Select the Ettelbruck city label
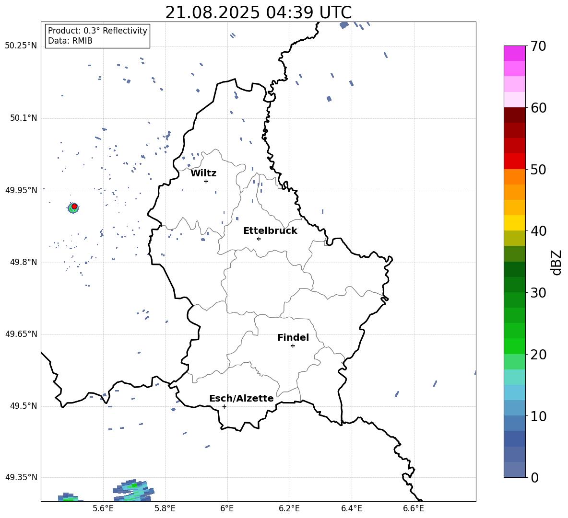Screen dimensions: 568x518 pyautogui.click(x=270, y=231)
